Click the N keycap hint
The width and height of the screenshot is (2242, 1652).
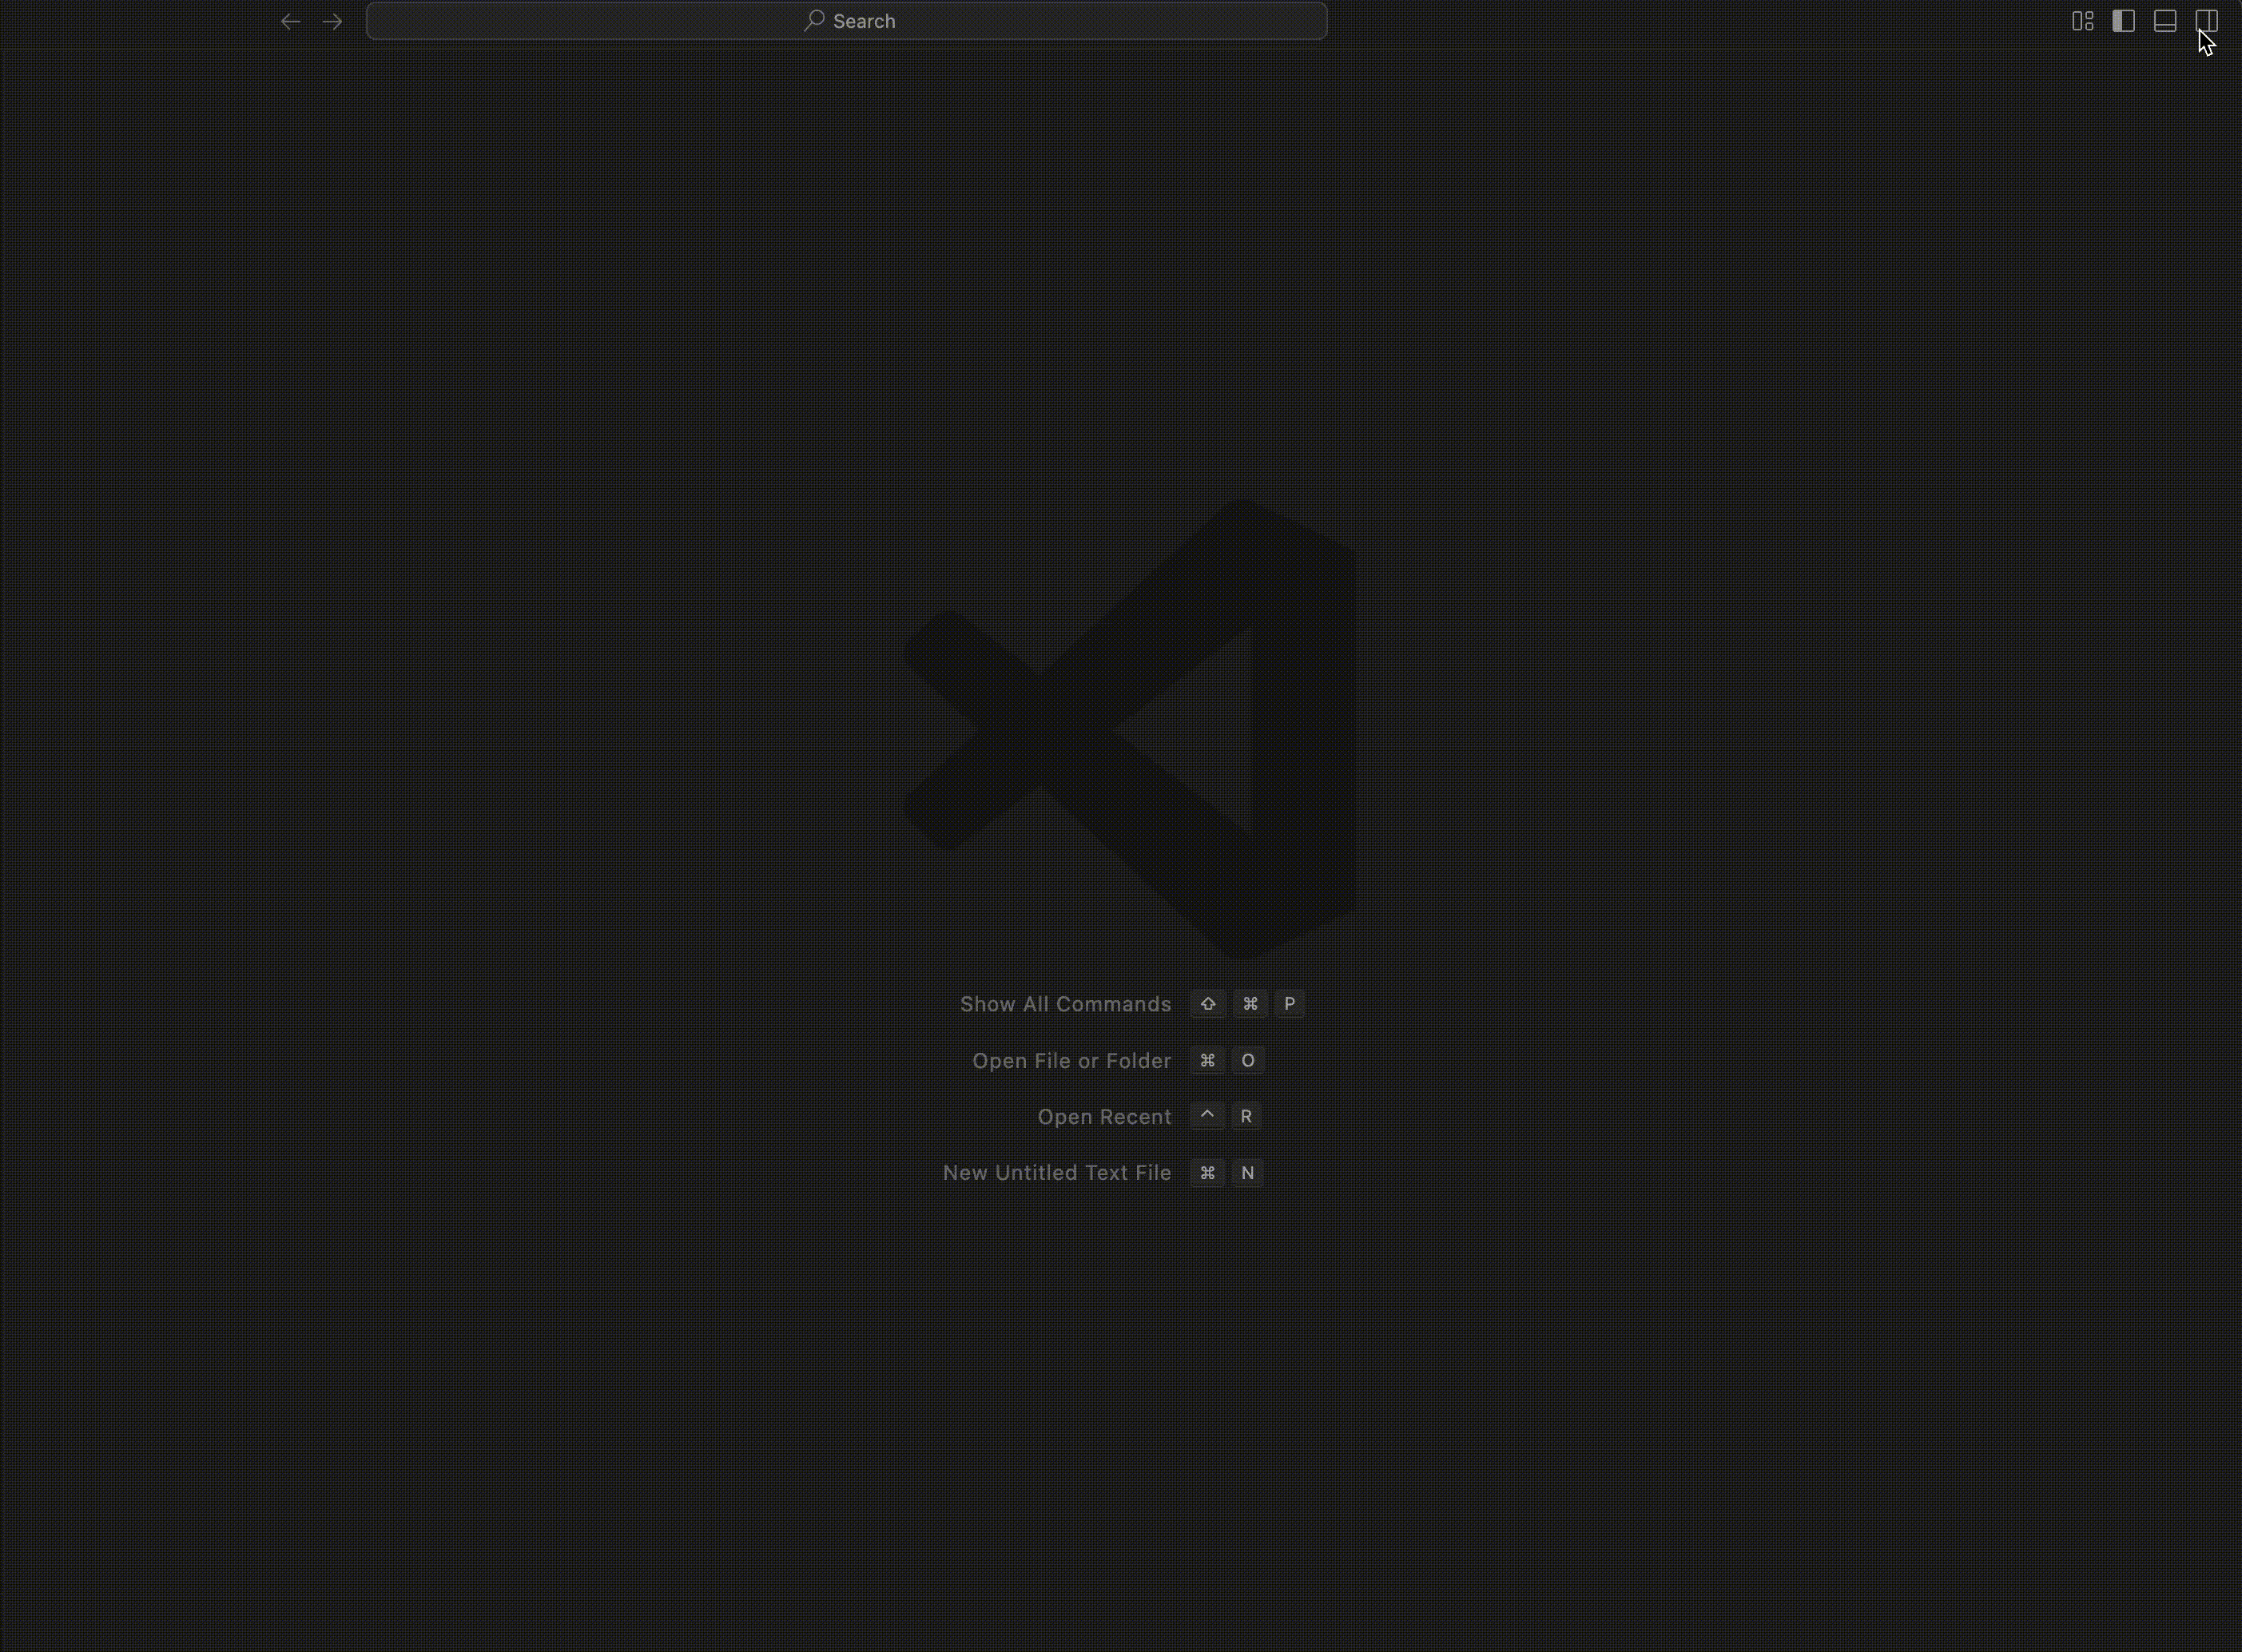click(x=1247, y=1172)
